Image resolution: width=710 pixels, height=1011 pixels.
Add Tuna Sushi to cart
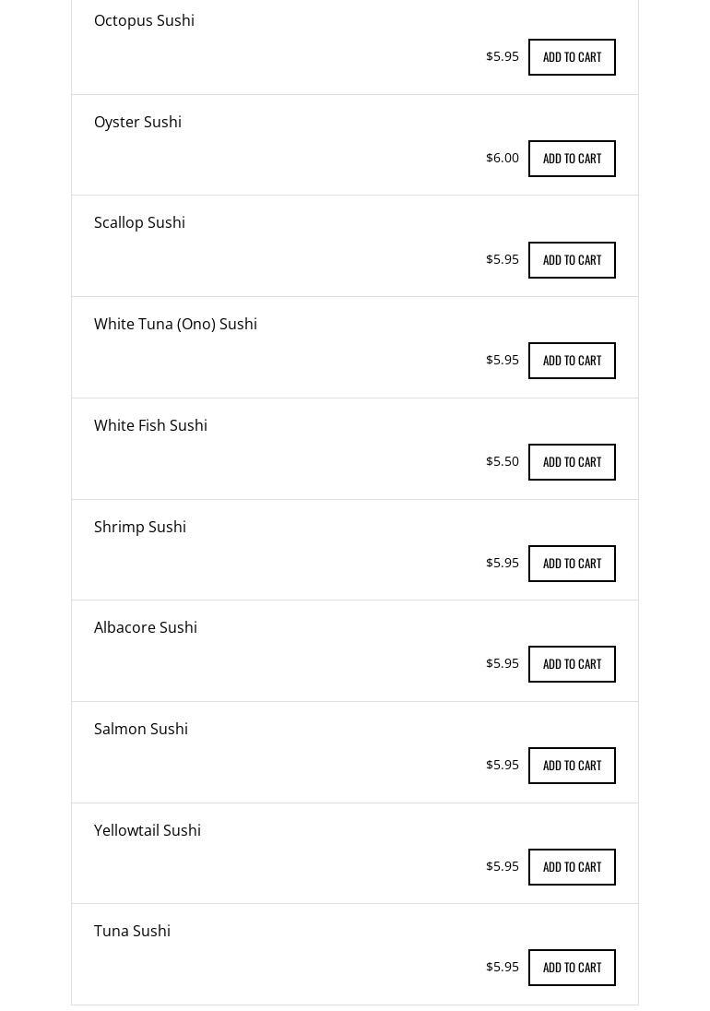point(572,968)
